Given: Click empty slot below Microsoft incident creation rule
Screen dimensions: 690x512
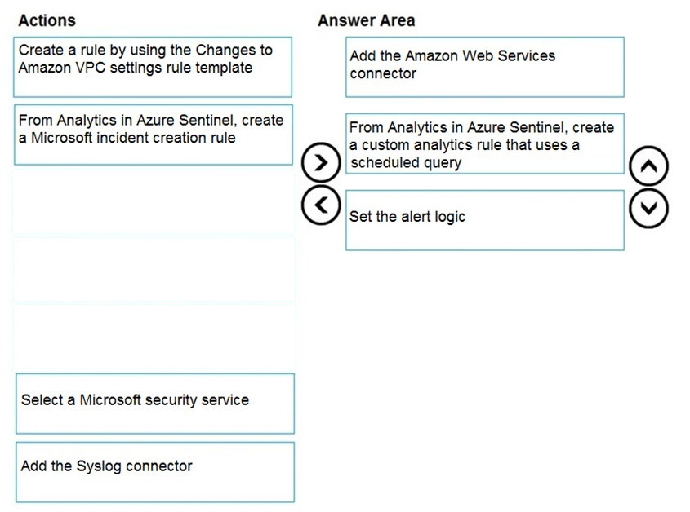Looking at the screenshot, I should [x=154, y=202].
